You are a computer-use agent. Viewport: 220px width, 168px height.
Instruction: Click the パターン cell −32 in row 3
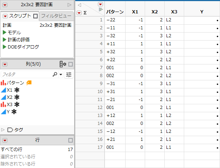(x=115, y=36)
